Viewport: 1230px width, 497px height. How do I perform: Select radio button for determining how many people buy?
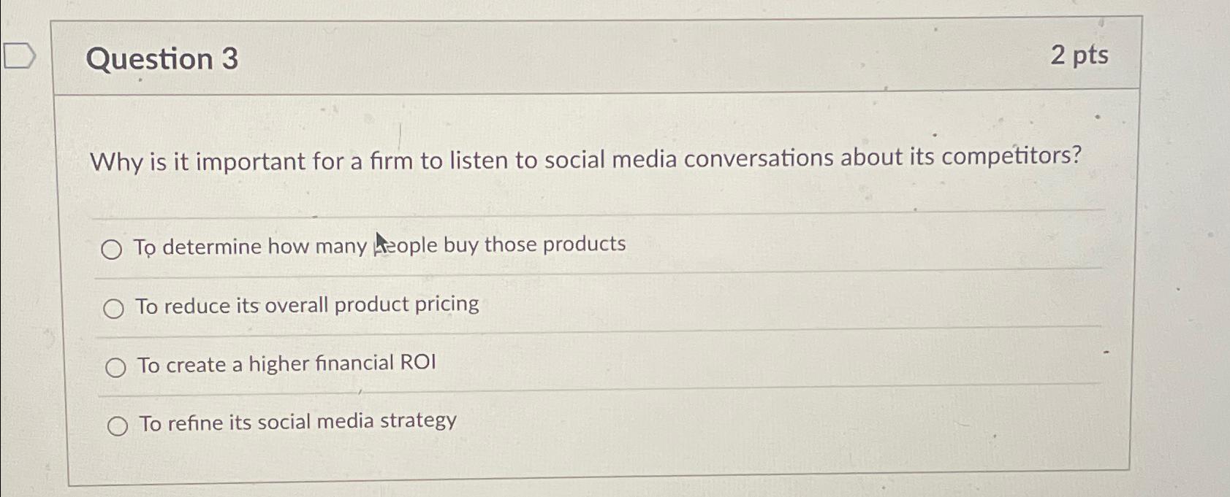tap(113, 250)
